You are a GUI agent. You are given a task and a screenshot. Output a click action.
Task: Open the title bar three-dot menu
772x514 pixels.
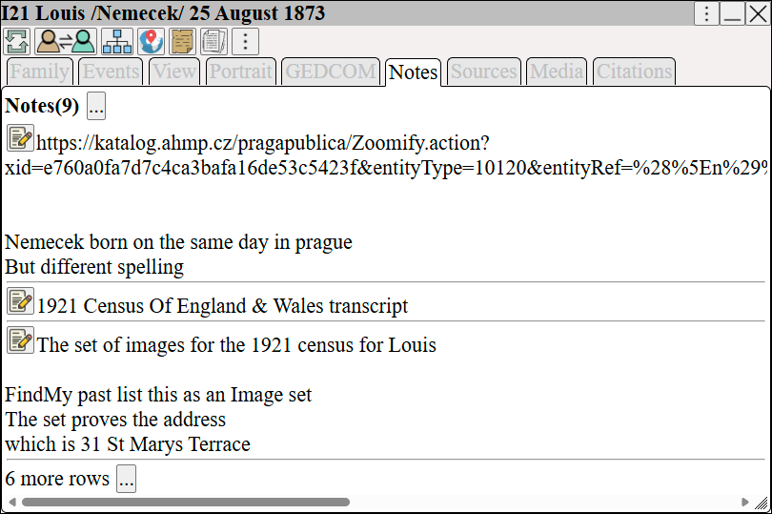click(706, 13)
